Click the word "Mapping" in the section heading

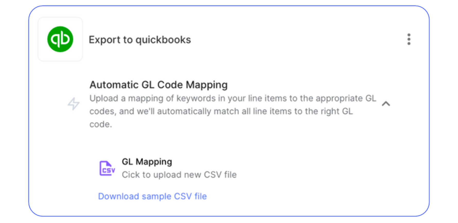(207, 85)
